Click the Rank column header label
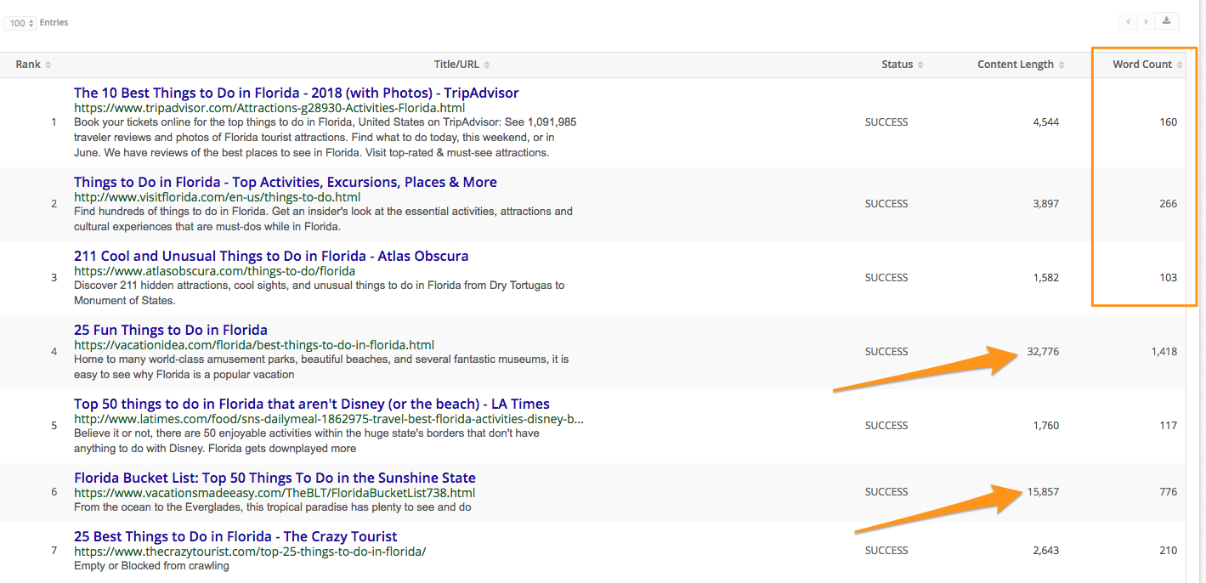 coord(28,65)
